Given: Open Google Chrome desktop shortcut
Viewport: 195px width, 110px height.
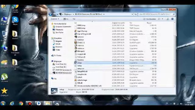Looking at the screenshot, I should coord(15,9).
